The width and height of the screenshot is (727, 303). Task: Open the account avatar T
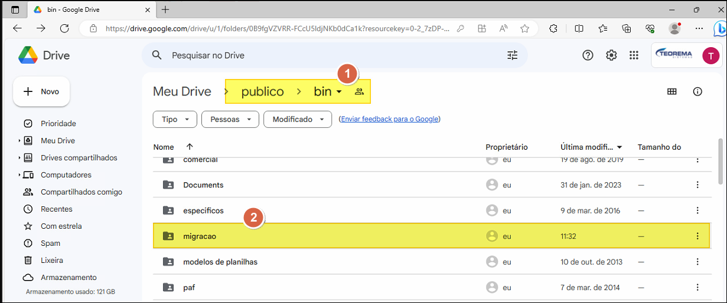[x=710, y=55]
